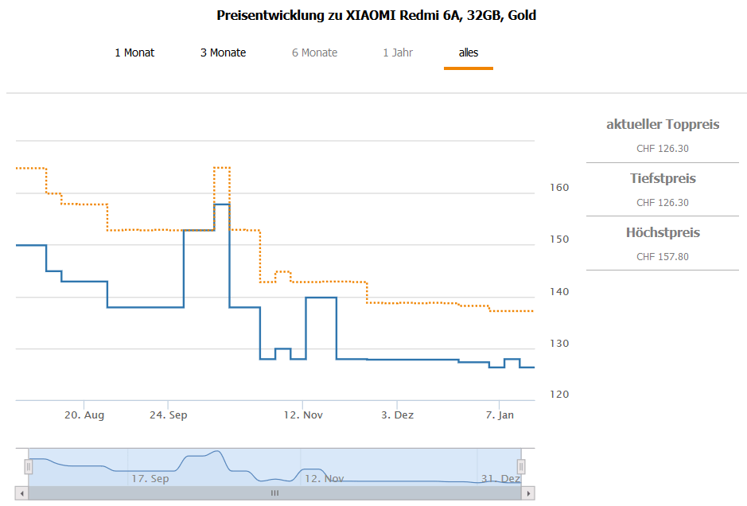Click the scrollbar left arrow
747x506 pixels.
22,493
